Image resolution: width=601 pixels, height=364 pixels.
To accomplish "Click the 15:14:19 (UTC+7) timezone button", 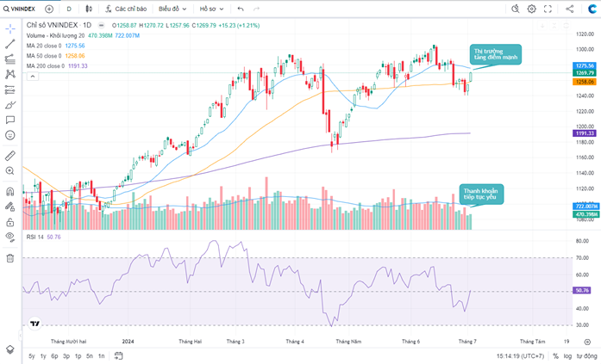I will point(520,356).
